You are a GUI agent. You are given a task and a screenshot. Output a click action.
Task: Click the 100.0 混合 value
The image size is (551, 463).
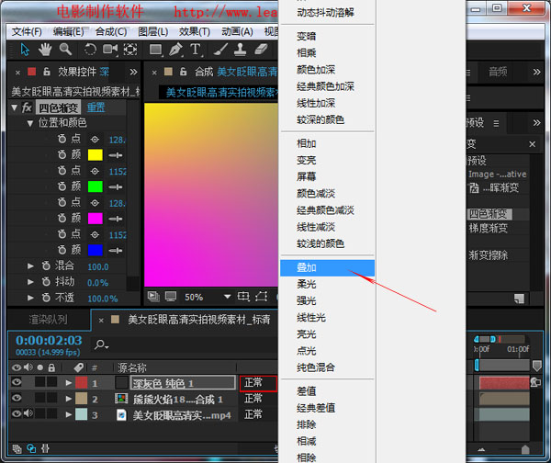pyautogui.click(x=98, y=266)
